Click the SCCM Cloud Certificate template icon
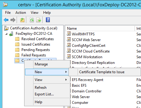The image size is (141, 108). click(69, 51)
